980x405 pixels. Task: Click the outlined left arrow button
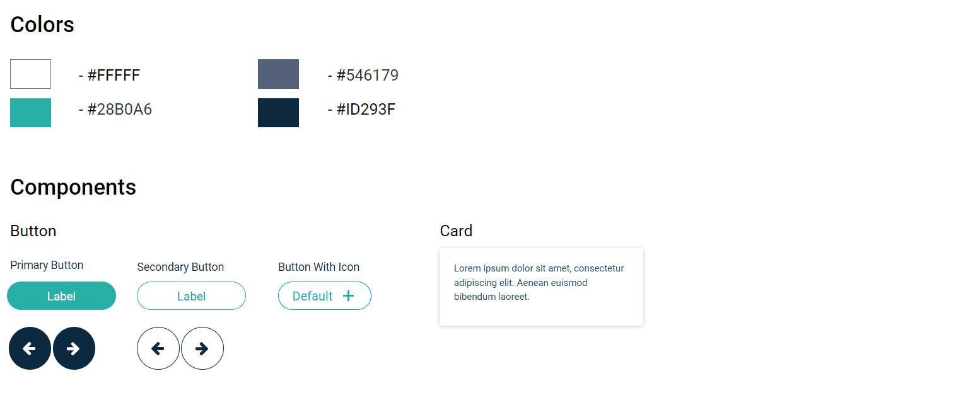tap(158, 348)
